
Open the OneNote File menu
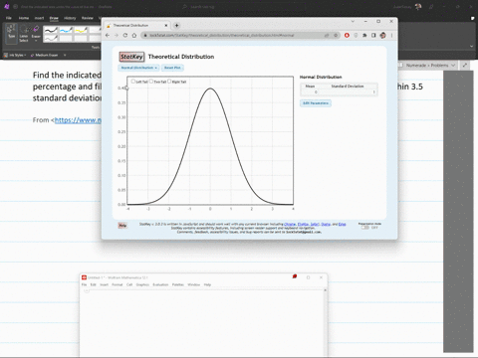(9, 18)
